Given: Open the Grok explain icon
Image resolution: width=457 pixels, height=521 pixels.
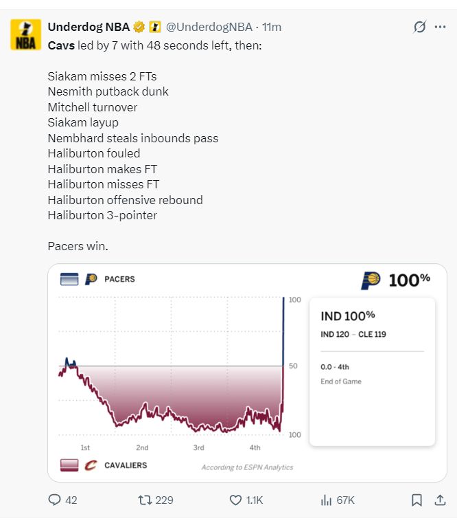Looking at the screenshot, I should pos(419,27).
